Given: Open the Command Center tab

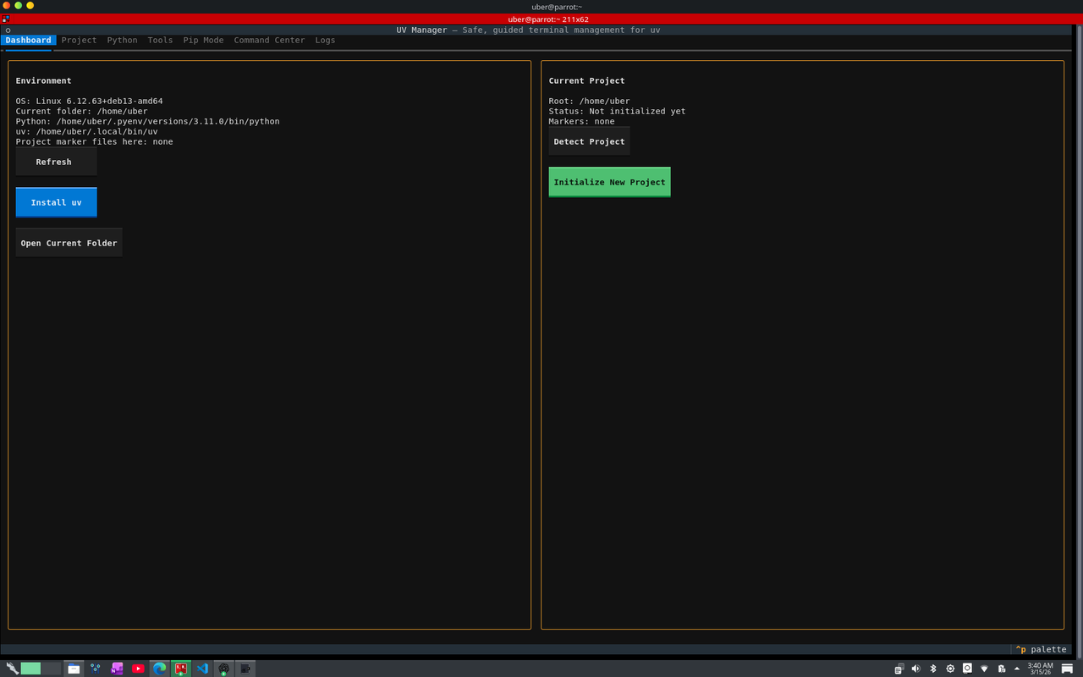Looking at the screenshot, I should coord(269,40).
